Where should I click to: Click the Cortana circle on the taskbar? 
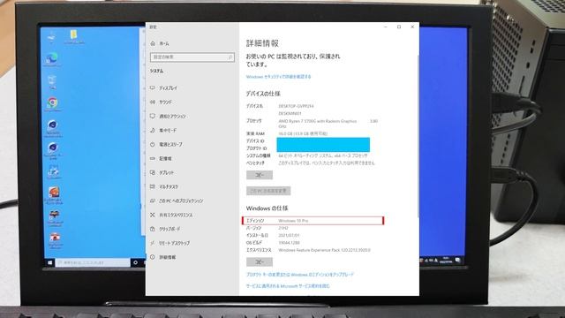pyautogui.click(x=135, y=263)
